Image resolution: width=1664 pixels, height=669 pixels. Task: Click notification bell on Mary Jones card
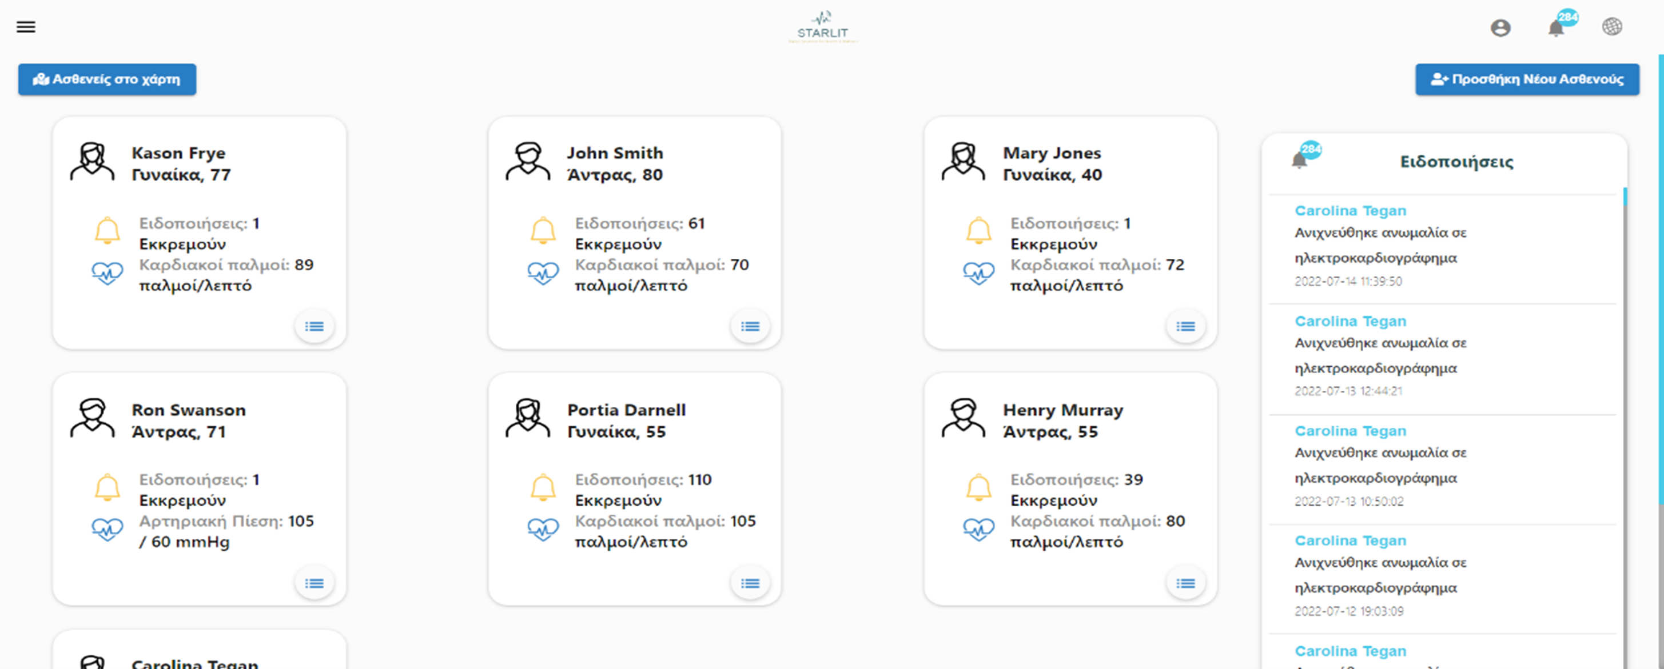click(x=978, y=230)
